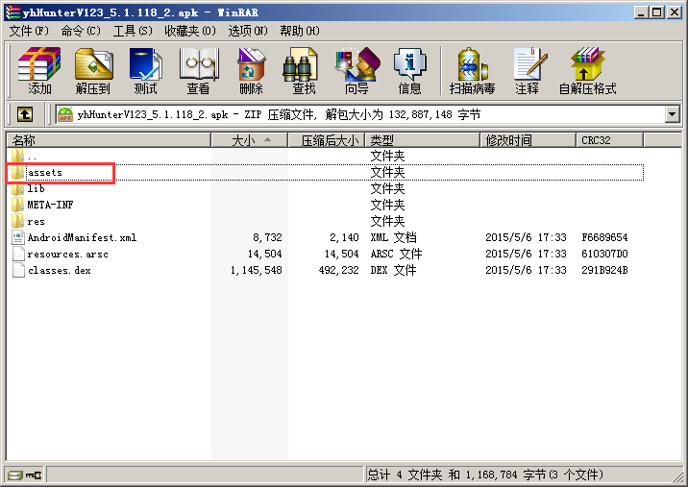
Task: Click XML 文档 type cell
Action: (394, 237)
